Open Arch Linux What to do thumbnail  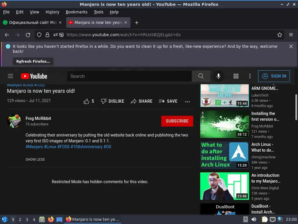pyautogui.click(x=224, y=155)
